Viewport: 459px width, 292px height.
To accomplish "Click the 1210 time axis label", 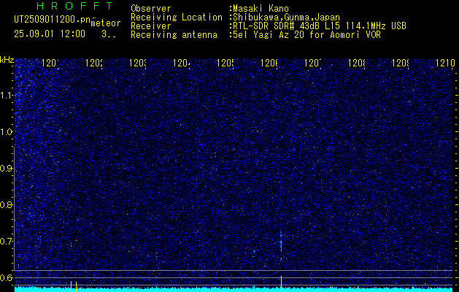I will pyautogui.click(x=444, y=63).
